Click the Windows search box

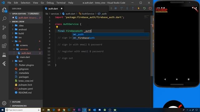23,110
